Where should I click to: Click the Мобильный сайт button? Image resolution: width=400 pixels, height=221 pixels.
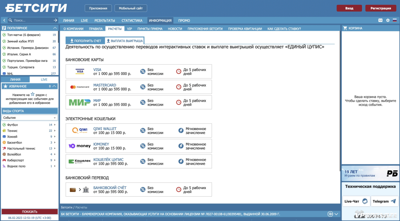tap(131, 8)
